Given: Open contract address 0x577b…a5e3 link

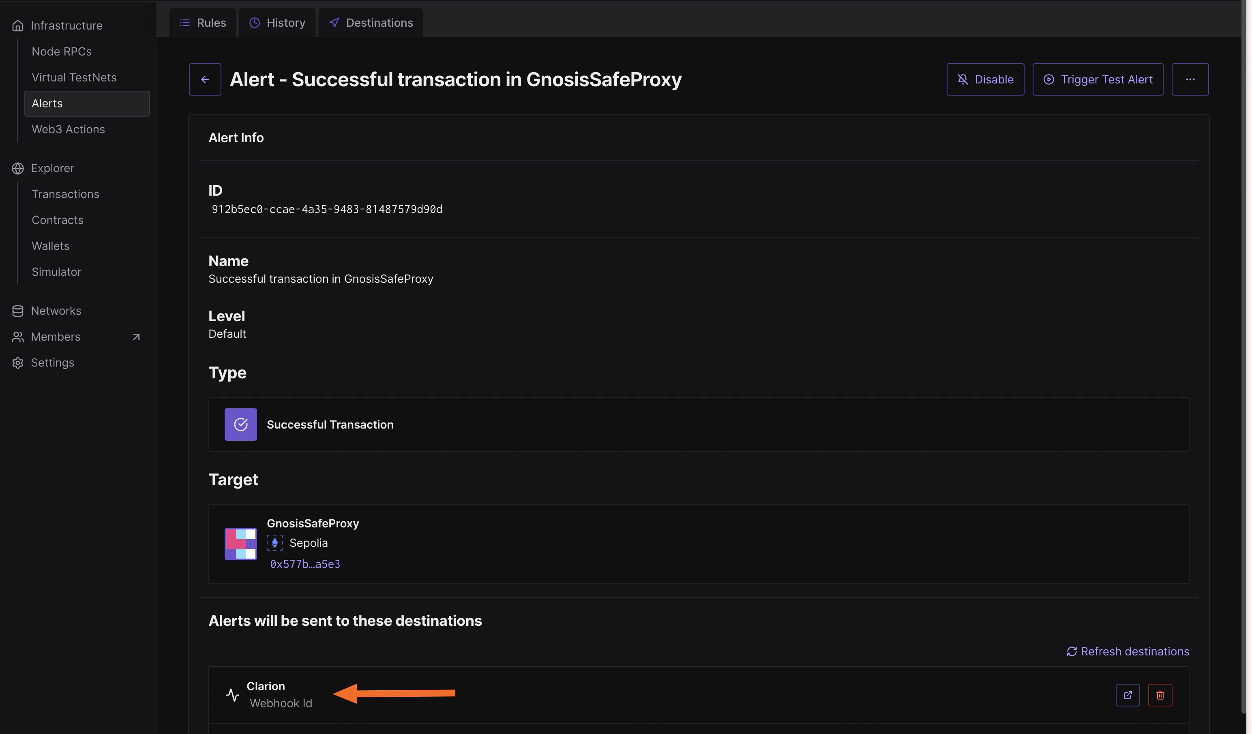Looking at the screenshot, I should click(305, 564).
